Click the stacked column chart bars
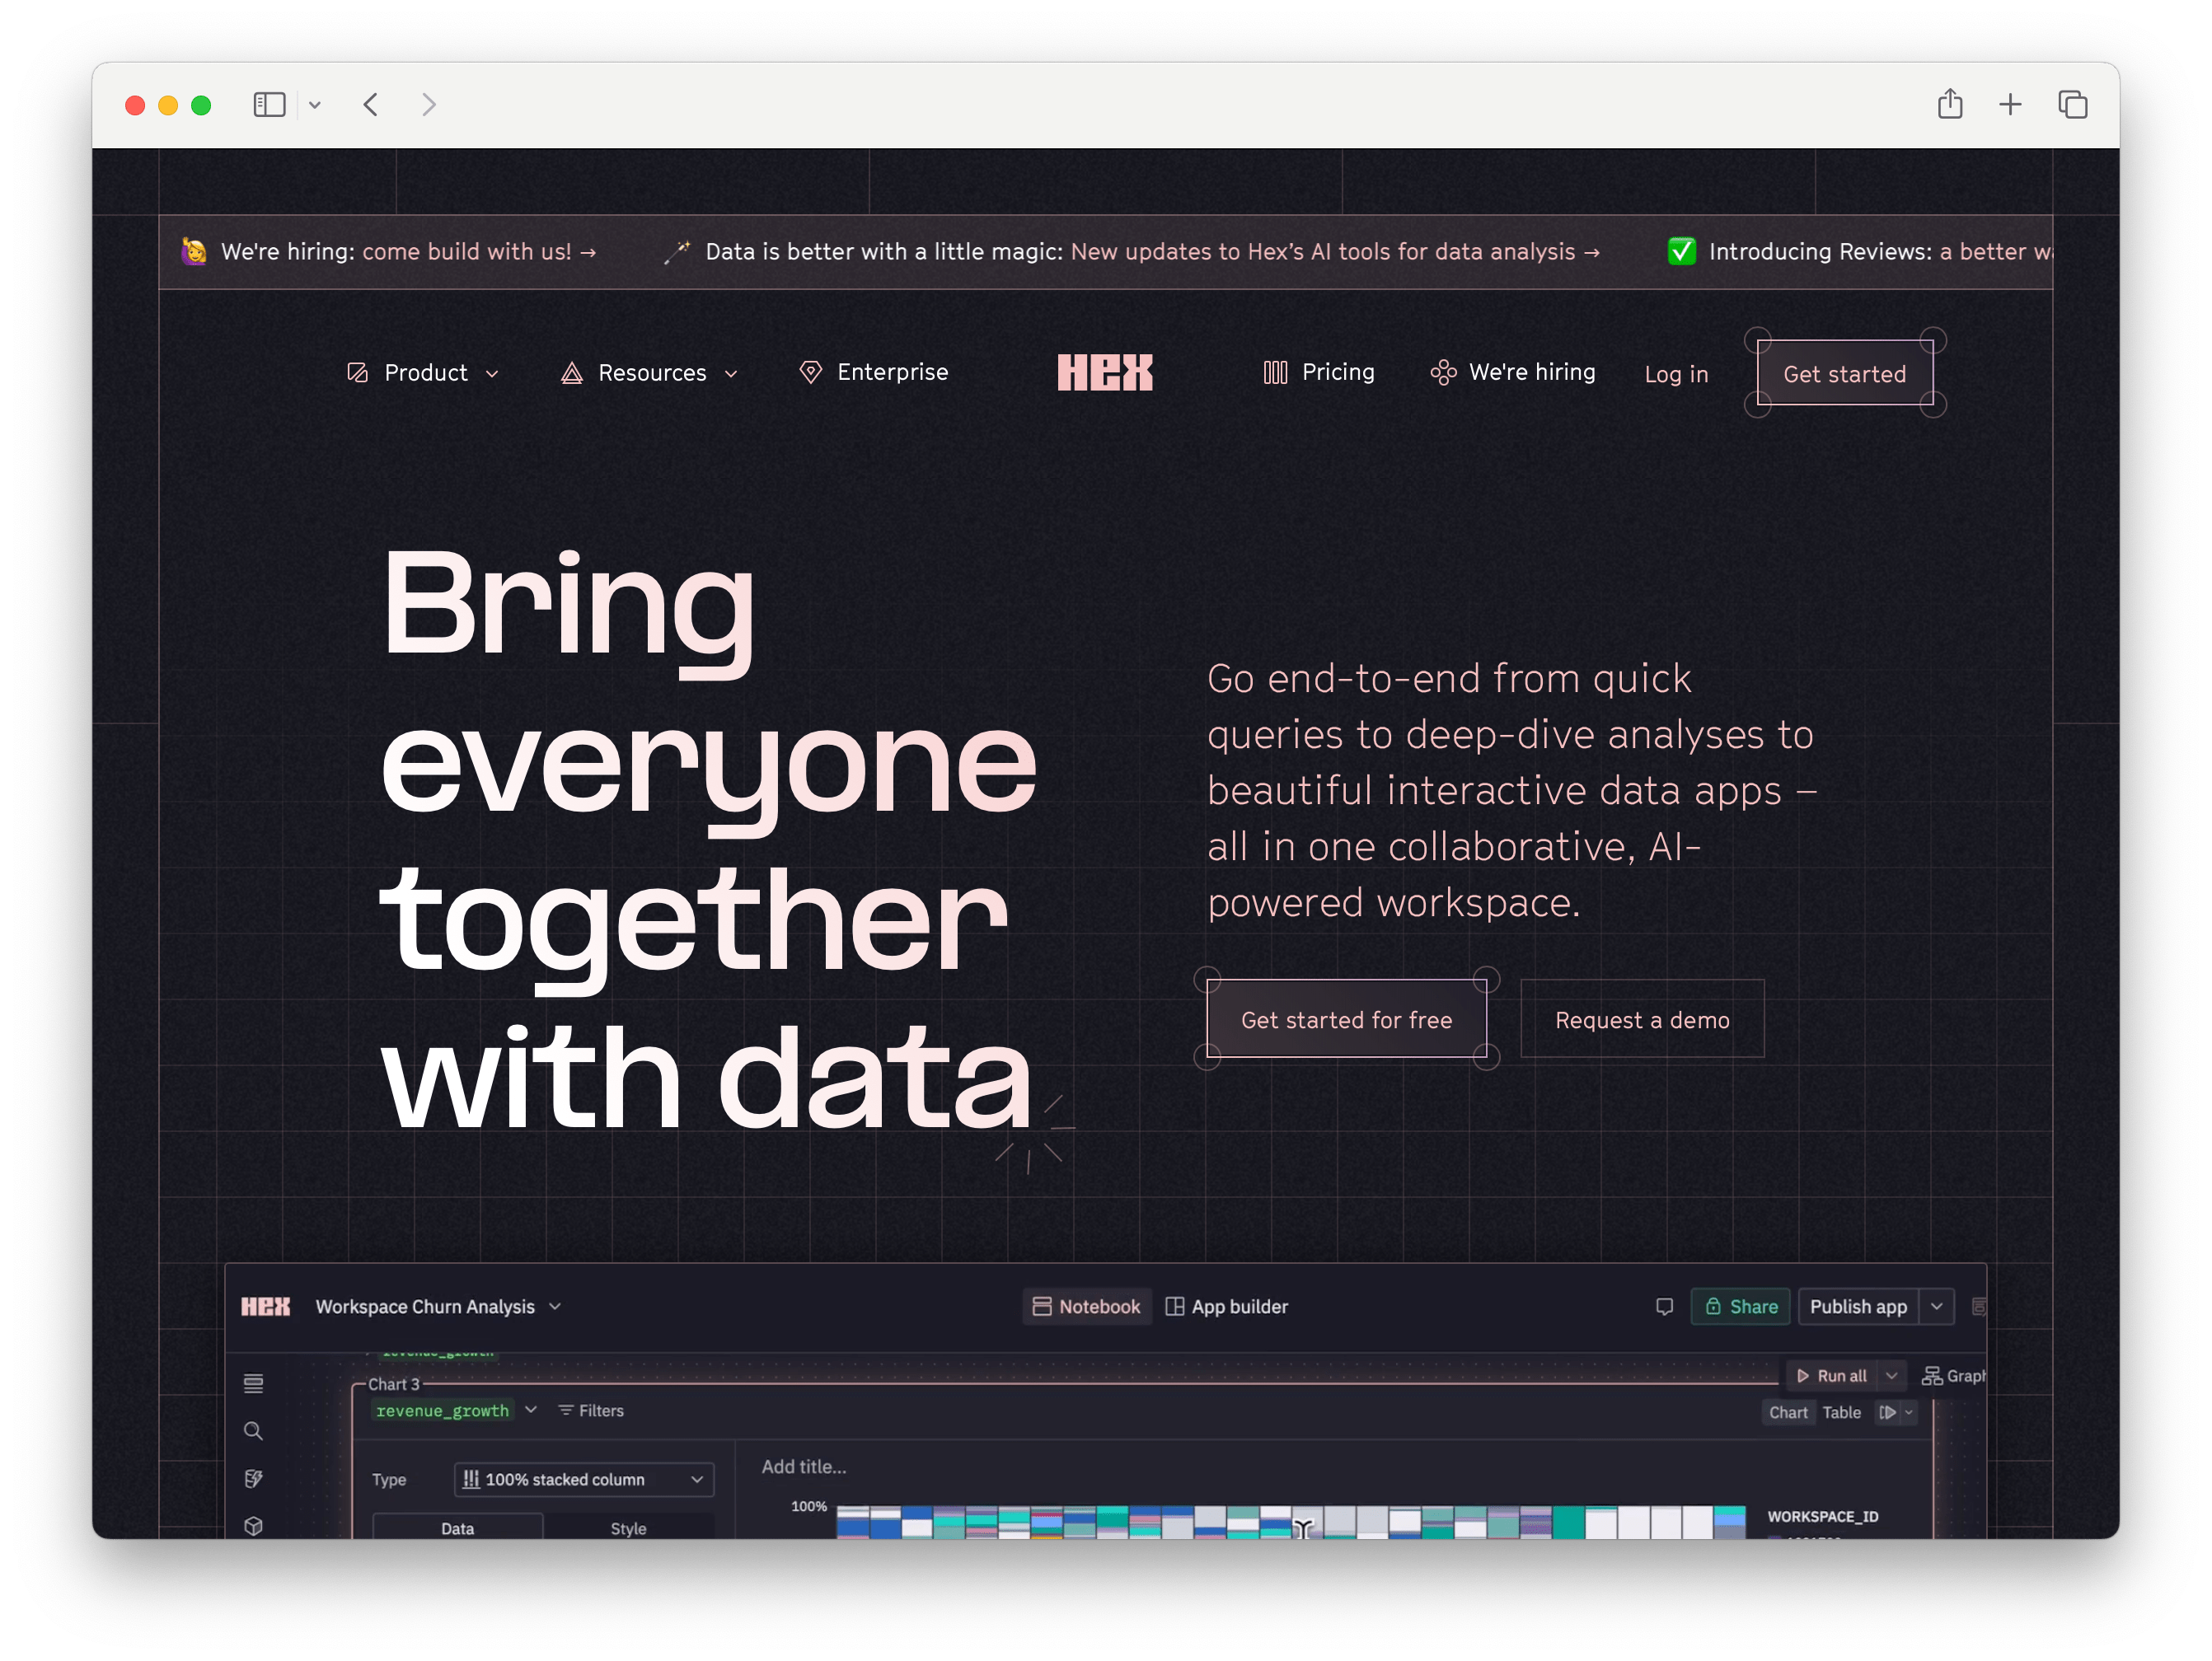Viewport: 2212px width, 1661px height. point(1290,1522)
